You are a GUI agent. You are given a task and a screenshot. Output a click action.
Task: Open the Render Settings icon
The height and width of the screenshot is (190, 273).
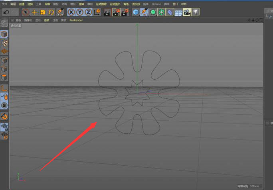pyautogui.click(x=125, y=12)
